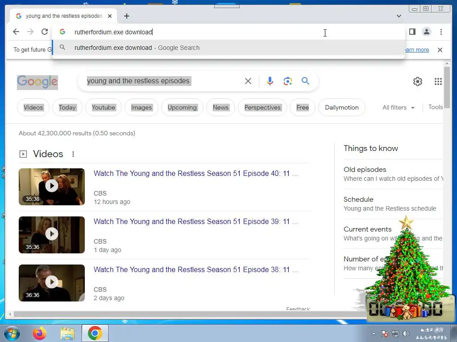Image resolution: width=457 pixels, height=342 pixels.
Task: Click the horizontal scrollbar left arrow
Action: point(10,314)
